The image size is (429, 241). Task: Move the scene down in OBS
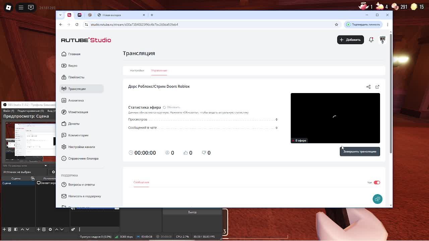(x=27, y=229)
